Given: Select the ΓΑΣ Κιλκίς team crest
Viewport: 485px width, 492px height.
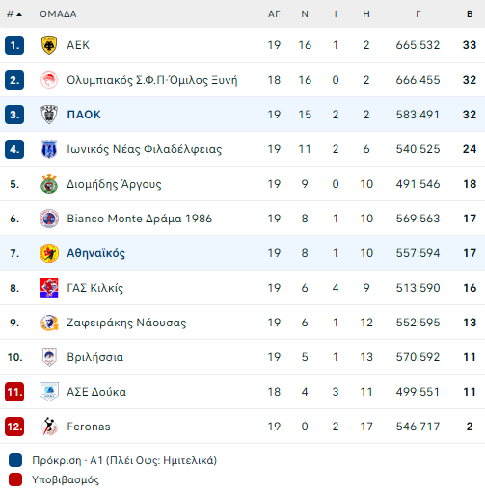Looking at the screenshot, I should [49, 288].
